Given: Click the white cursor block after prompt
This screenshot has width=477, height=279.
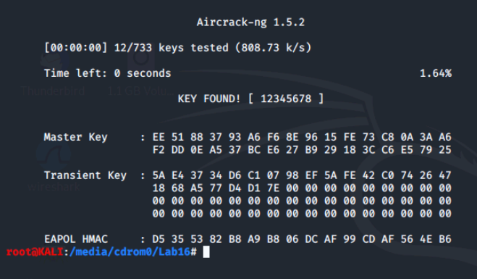Looking at the screenshot, I should [x=206, y=252].
